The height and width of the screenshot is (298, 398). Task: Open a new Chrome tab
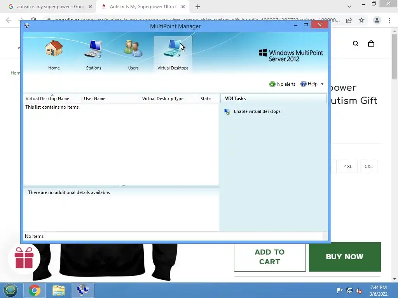[198, 7]
